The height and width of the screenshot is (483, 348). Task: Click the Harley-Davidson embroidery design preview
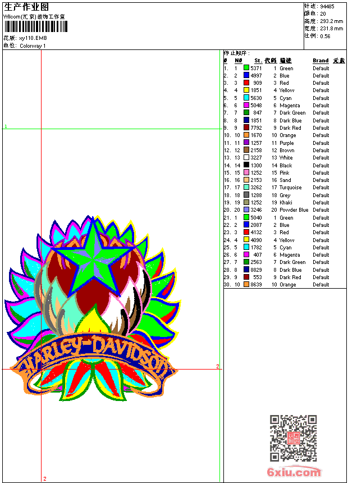click(x=93, y=309)
